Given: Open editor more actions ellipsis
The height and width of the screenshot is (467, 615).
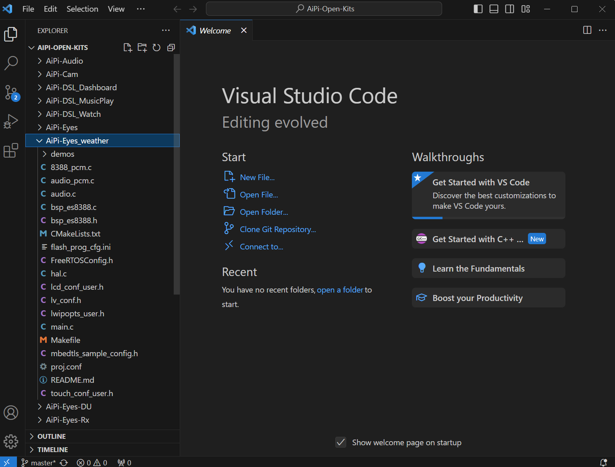Looking at the screenshot, I should coord(603,30).
